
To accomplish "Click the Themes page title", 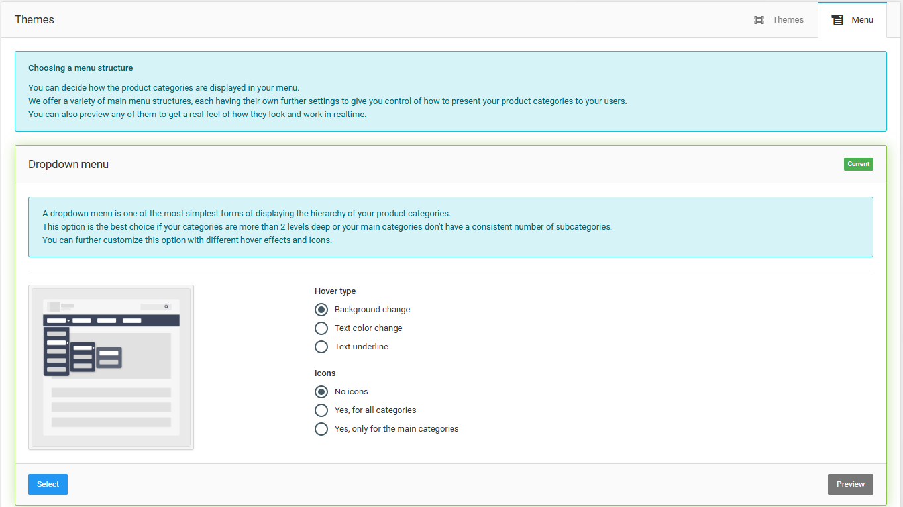I will click(x=34, y=19).
